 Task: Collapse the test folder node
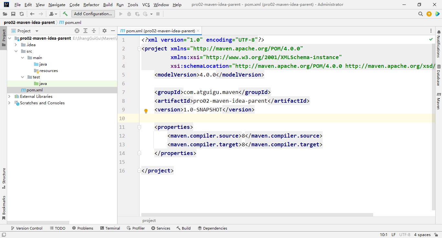tap(22, 77)
